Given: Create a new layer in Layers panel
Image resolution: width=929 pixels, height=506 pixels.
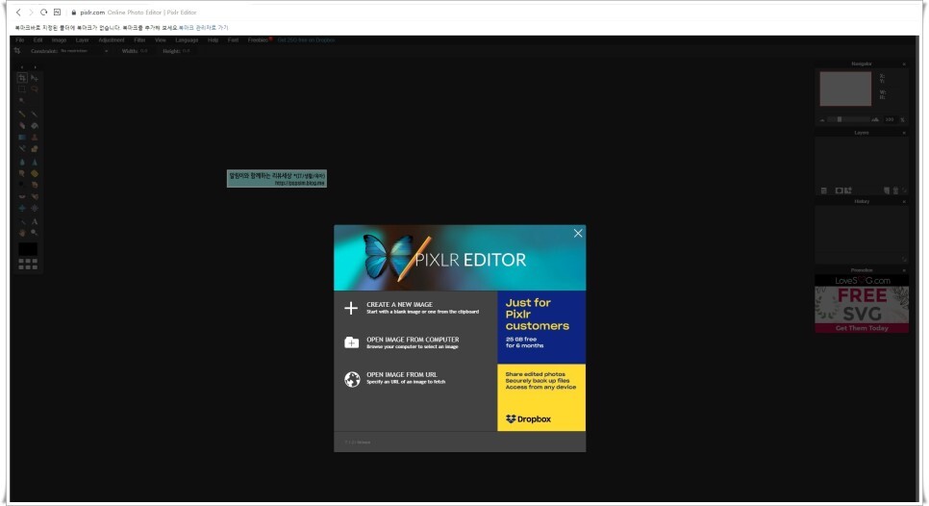Looking at the screenshot, I should coord(887,190).
